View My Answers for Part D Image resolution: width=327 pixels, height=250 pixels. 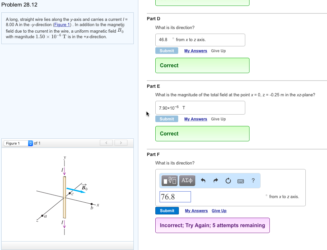[x=196, y=51]
